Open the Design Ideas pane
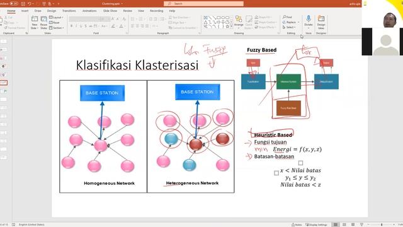 pyautogui.click(x=321, y=22)
